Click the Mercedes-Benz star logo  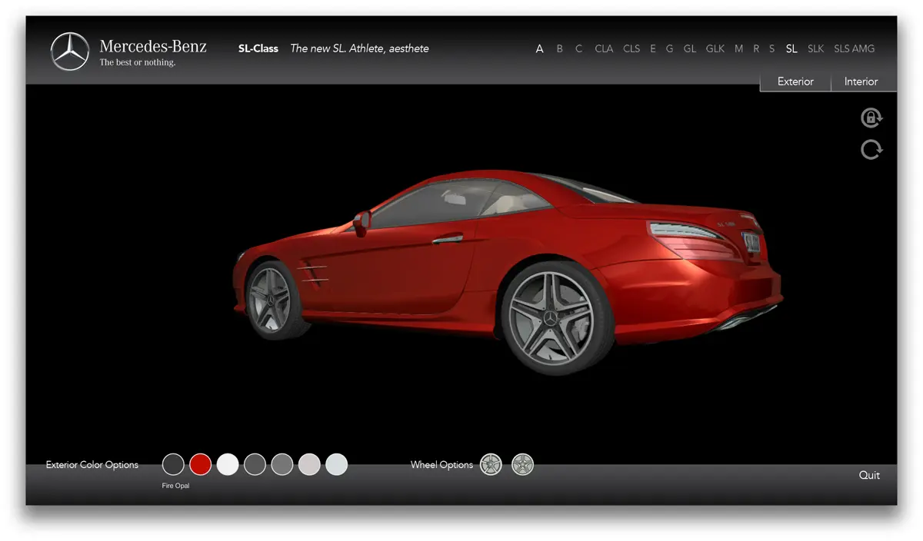click(70, 52)
